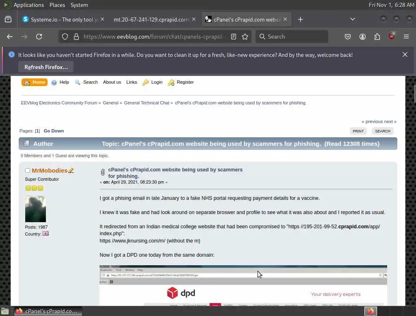
Task: Open the post title link
Action: (x=175, y=173)
